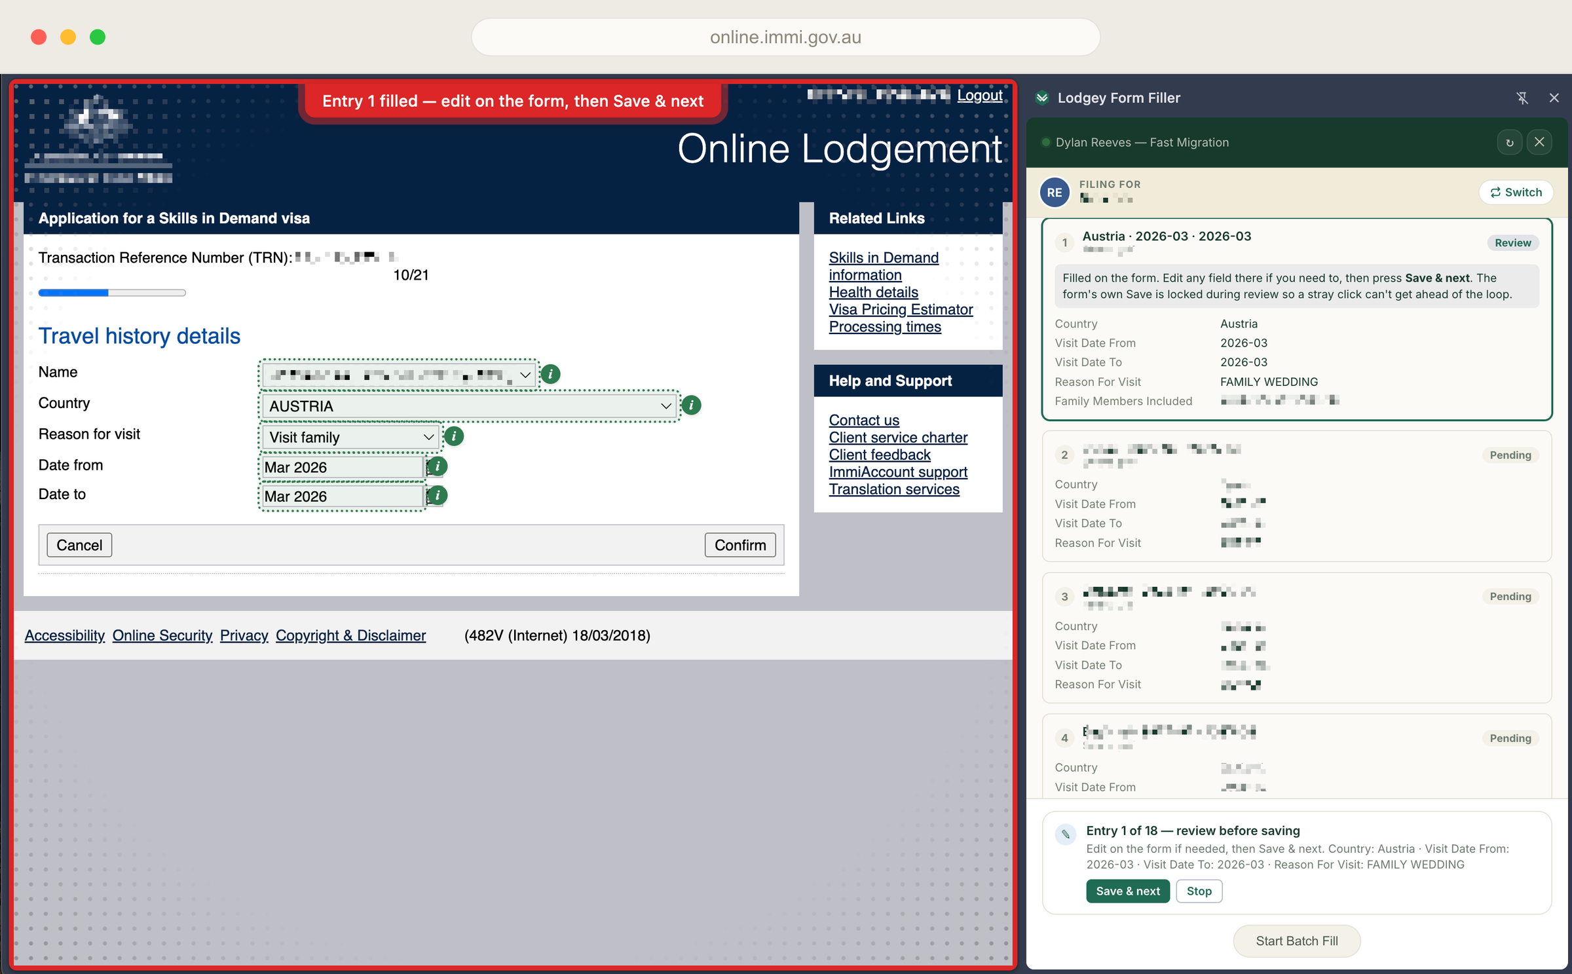
Task: Click the Travel history details heading
Action: click(x=139, y=336)
